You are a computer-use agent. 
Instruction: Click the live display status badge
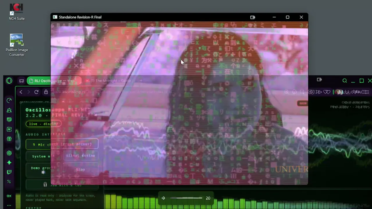tap(43, 124)
